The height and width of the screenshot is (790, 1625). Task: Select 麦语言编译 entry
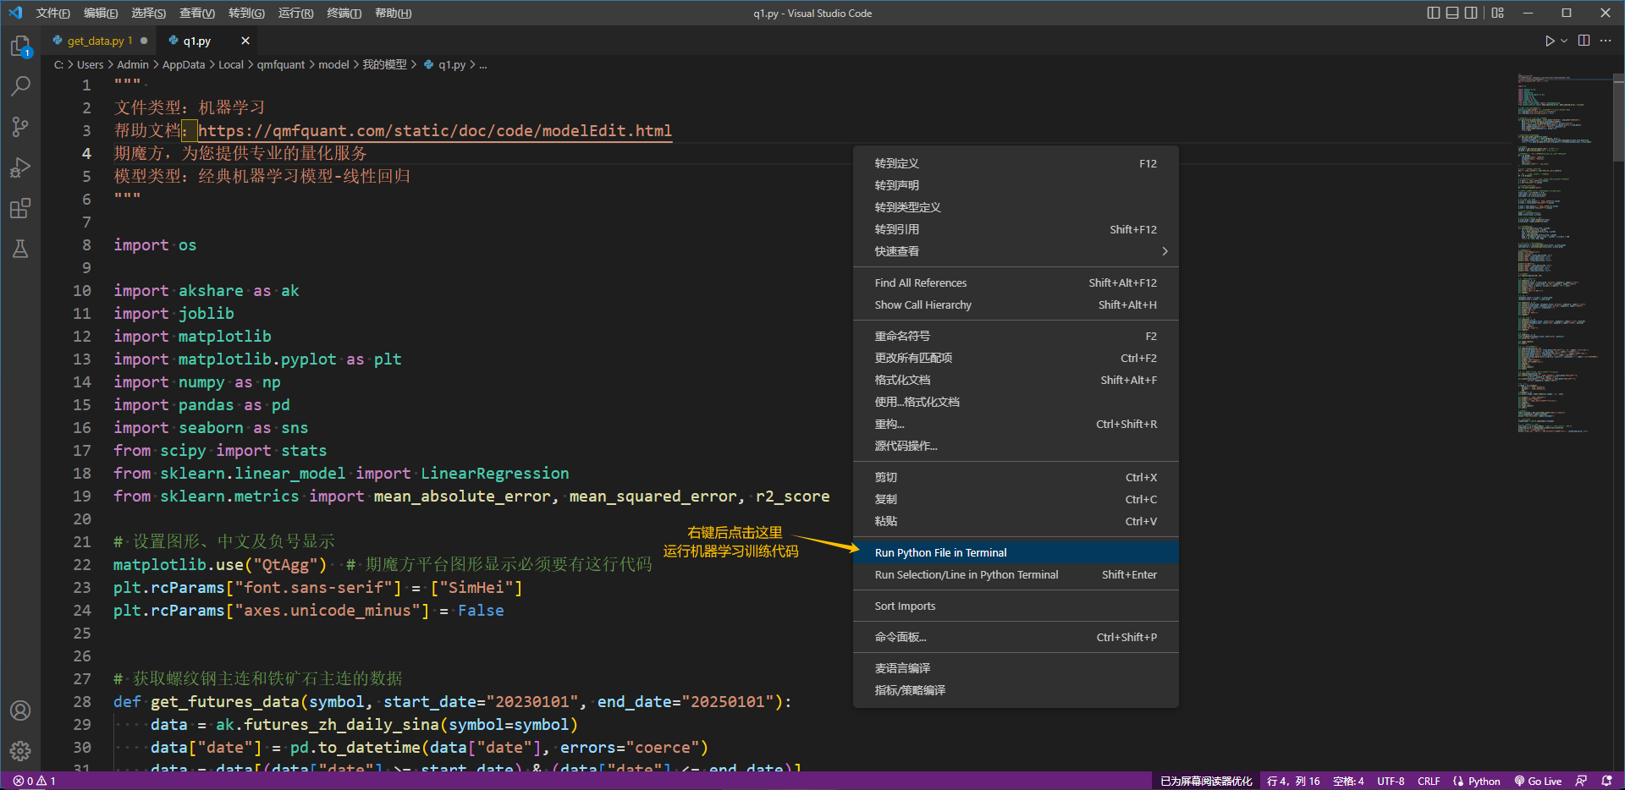(x=1016, y=668)
